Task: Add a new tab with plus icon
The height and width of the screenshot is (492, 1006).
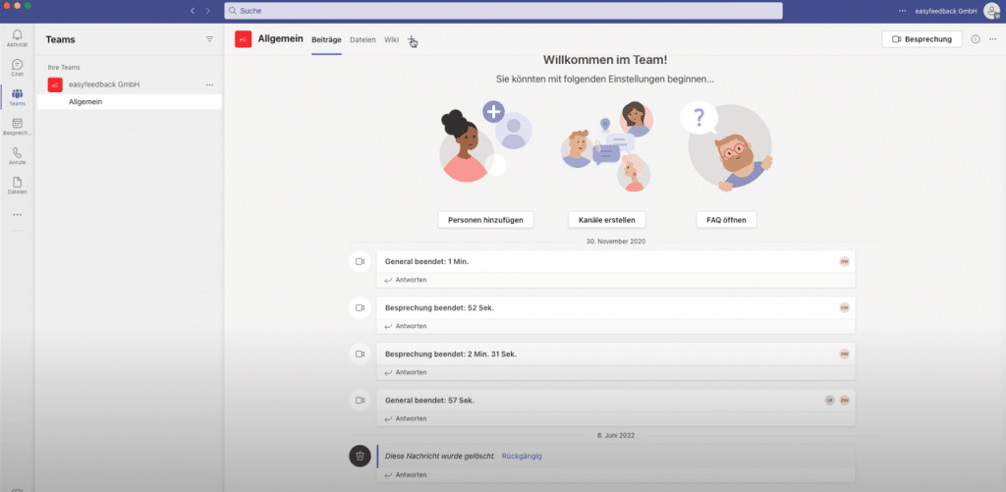Action: [412, 39]
